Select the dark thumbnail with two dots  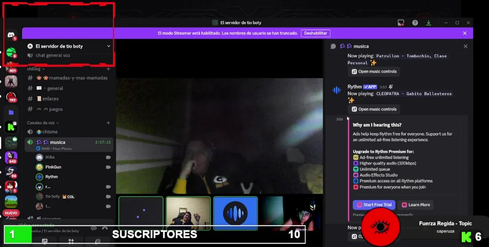point(141,213)
